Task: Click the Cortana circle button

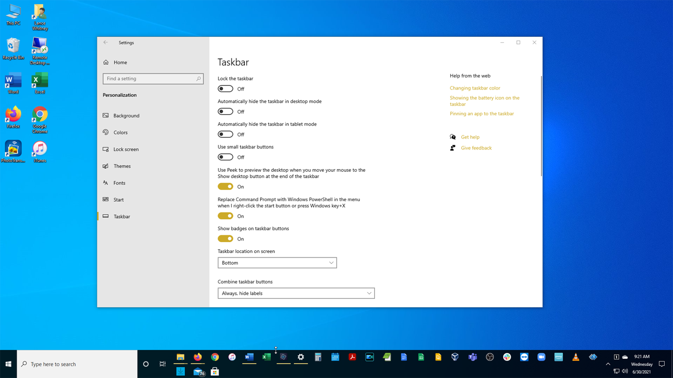Action: click(146, 364)
